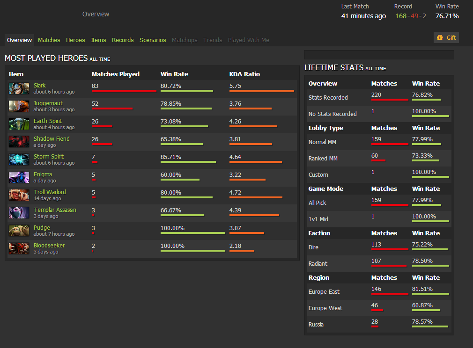Viewport: 473px width, 348px height.
Task: Click the Pudge hero portrait icon
Action: 19,231
